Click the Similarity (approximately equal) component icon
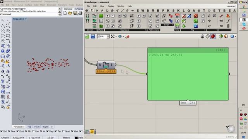The height and width of the screenshot is (139, 248). point(144,16)
